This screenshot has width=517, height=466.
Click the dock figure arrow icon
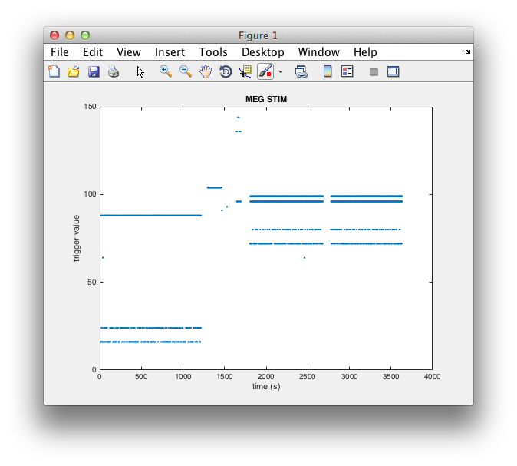(x=468, y=51)
